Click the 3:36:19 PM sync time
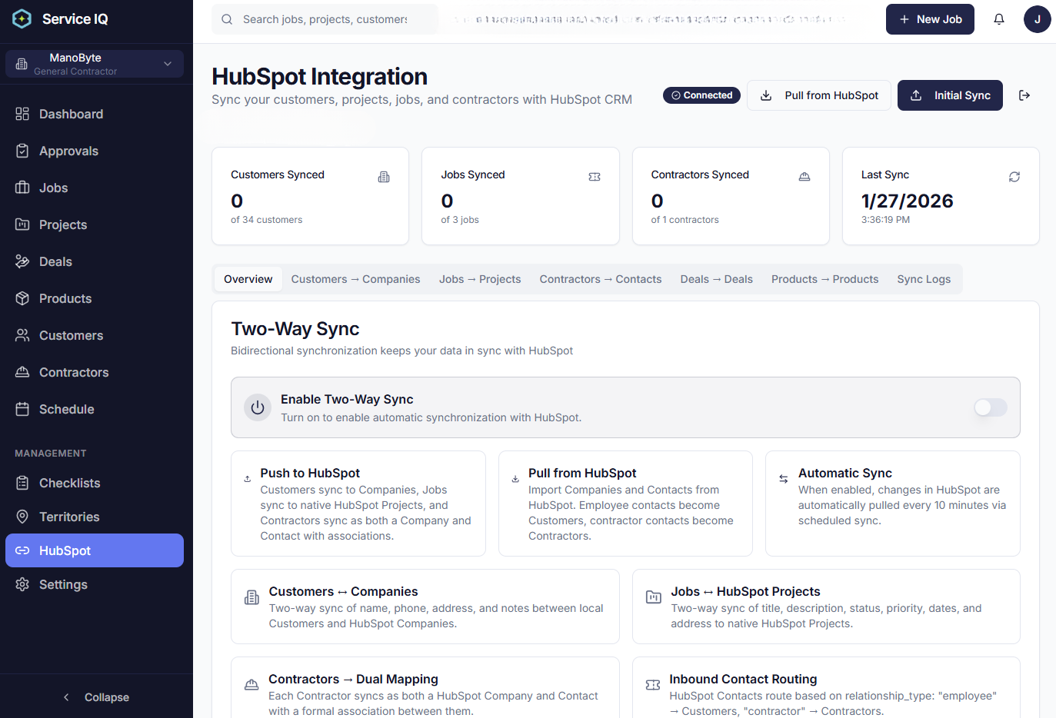The image size is (1056, 718). 885,220
